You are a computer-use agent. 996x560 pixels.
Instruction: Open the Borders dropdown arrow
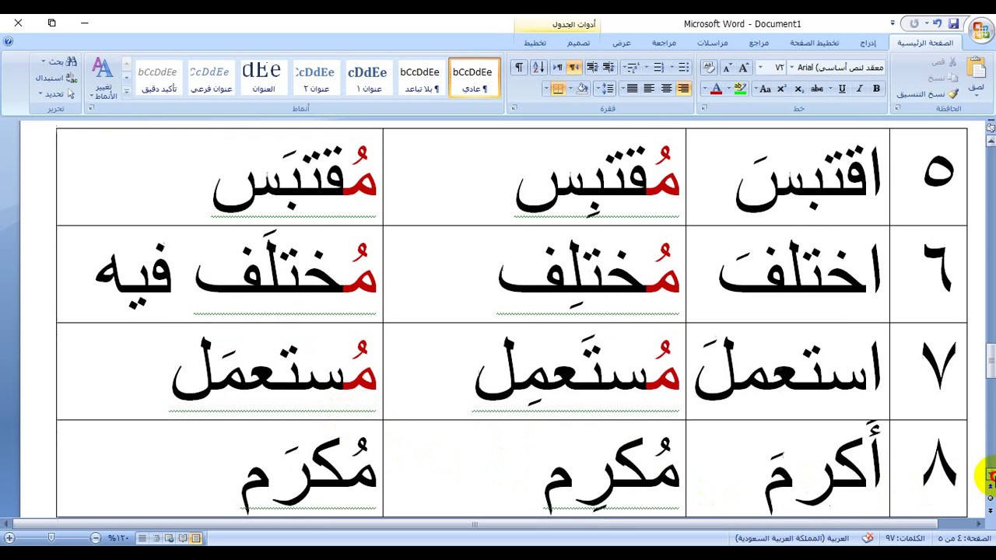[546, 89]
